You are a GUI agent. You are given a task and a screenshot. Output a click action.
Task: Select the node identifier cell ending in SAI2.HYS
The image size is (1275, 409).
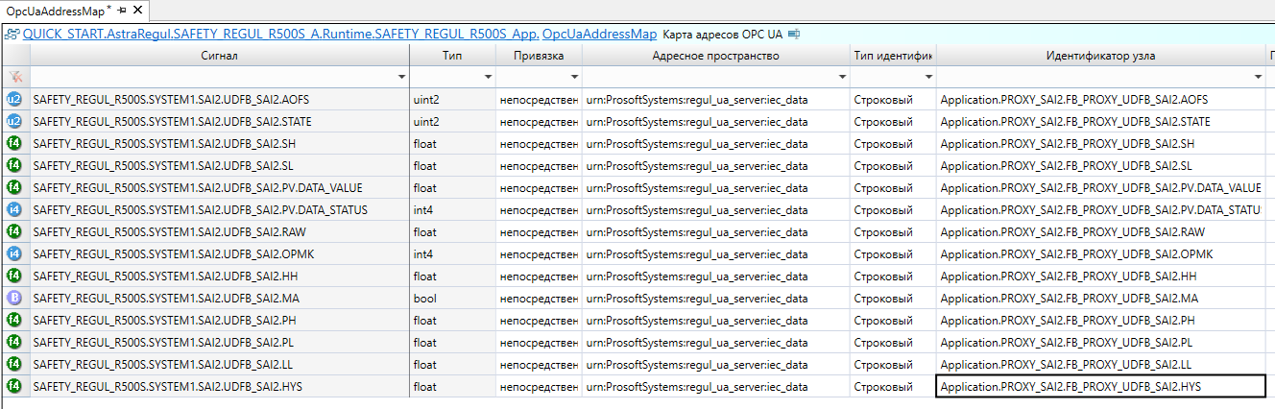1100,386
